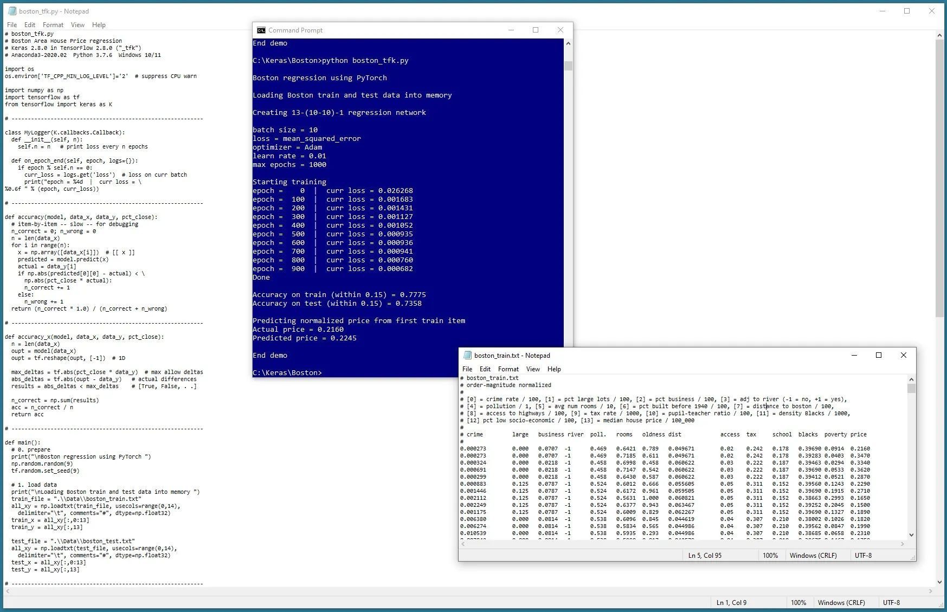Screen dimensions: 947x612
Task: Open Format menu in boston_train.txt Notepad
Action: coord(508,369)
